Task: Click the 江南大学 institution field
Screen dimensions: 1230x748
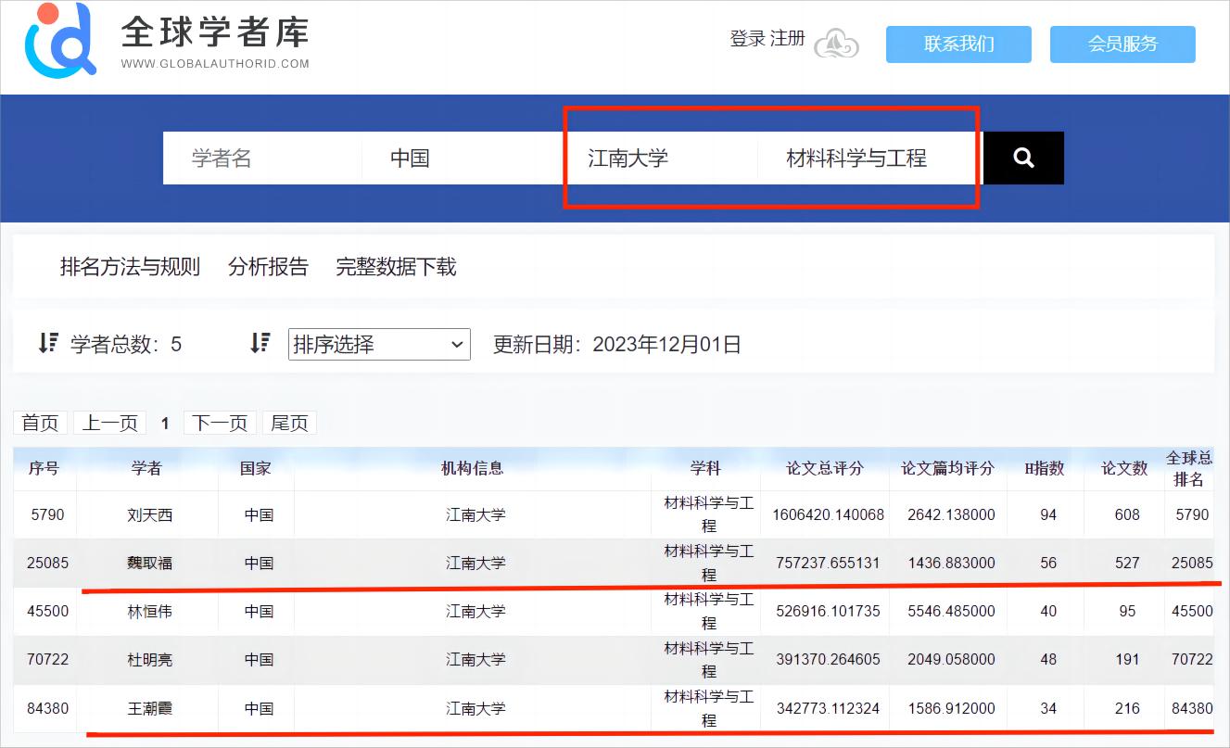Action: tap(660, 158)
